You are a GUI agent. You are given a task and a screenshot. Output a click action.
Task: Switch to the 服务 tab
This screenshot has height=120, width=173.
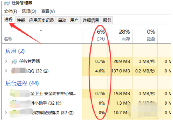coord(107,20)
